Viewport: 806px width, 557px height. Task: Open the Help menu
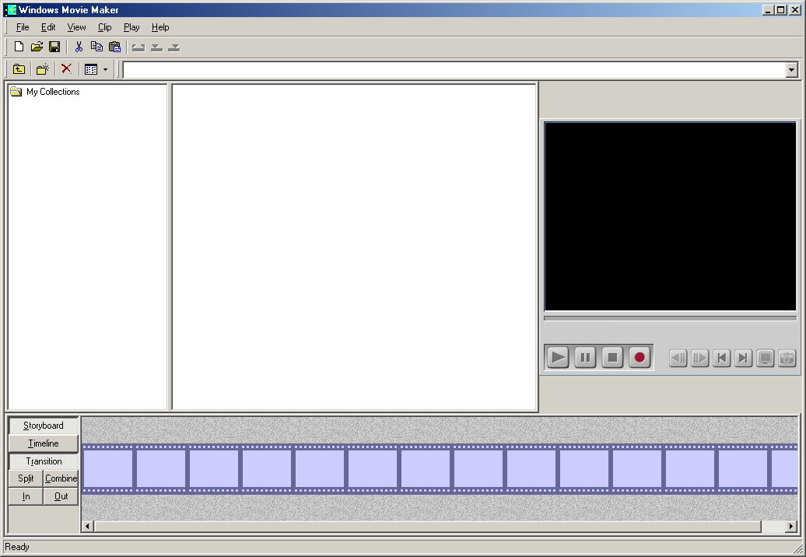tap(160, 27)
